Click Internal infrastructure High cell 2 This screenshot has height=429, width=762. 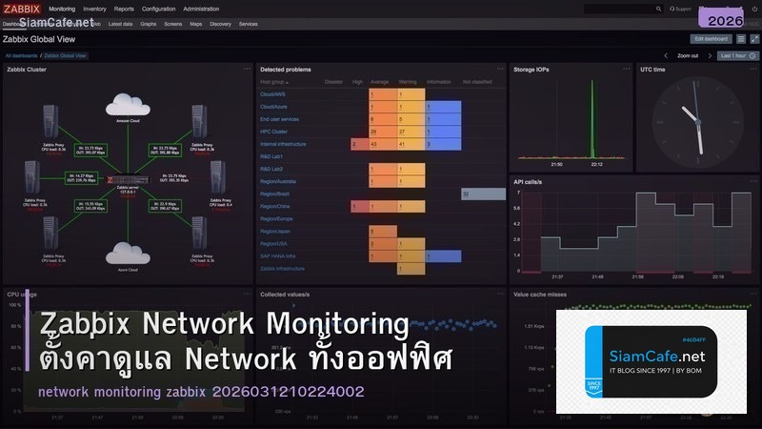(360, 144)
